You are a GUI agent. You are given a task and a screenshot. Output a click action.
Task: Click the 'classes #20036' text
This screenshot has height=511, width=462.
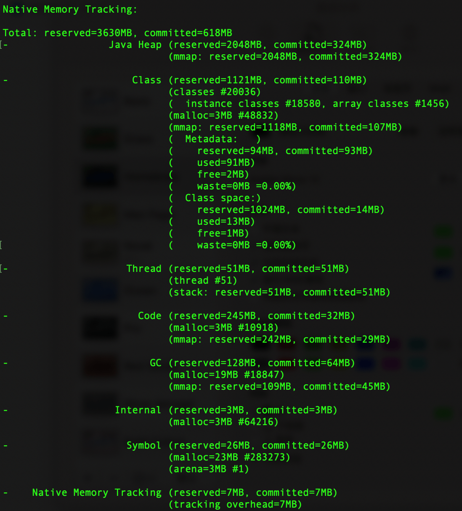tap(215, 92)
